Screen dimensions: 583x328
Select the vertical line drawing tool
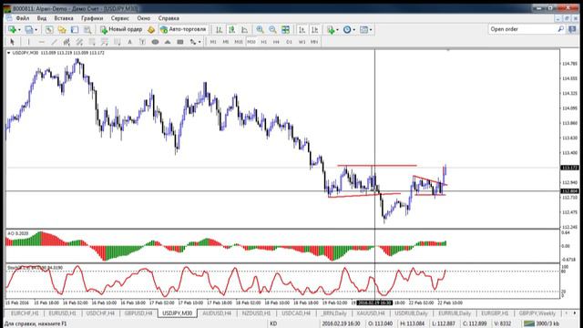coord(28,42)
